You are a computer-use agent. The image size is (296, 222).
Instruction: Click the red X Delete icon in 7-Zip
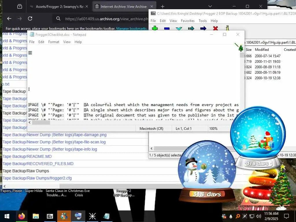[215, 28]
